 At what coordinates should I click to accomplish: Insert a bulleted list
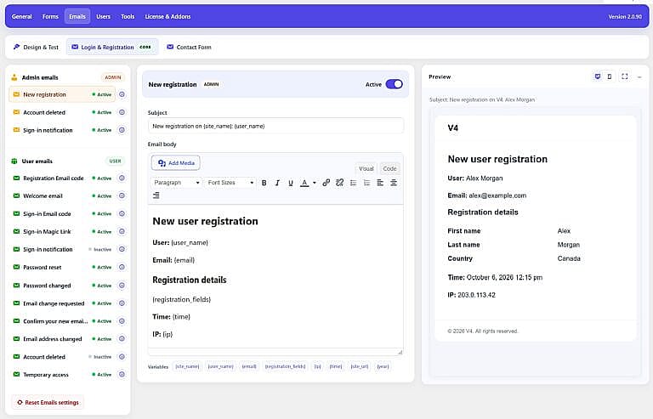tap(353, 183)
